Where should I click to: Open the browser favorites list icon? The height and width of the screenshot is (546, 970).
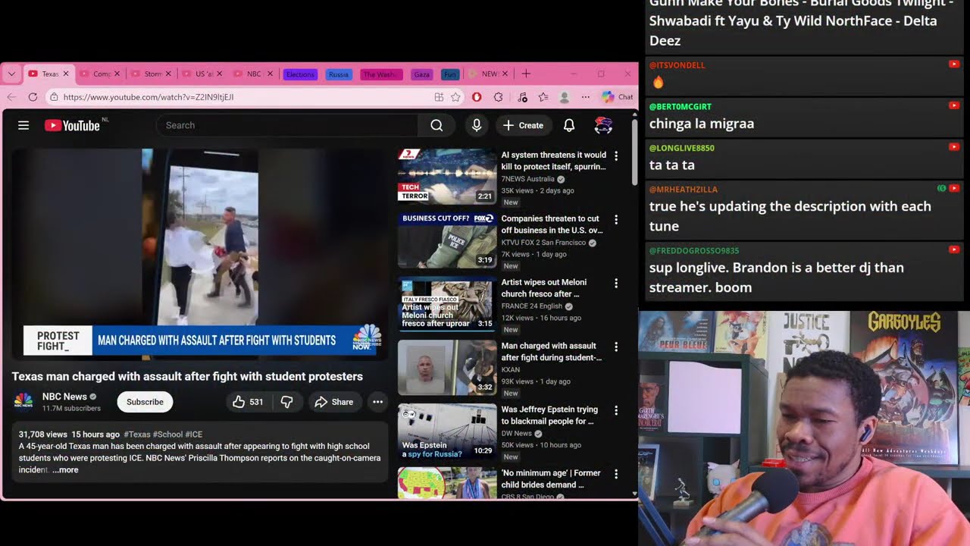click(543, 97)
